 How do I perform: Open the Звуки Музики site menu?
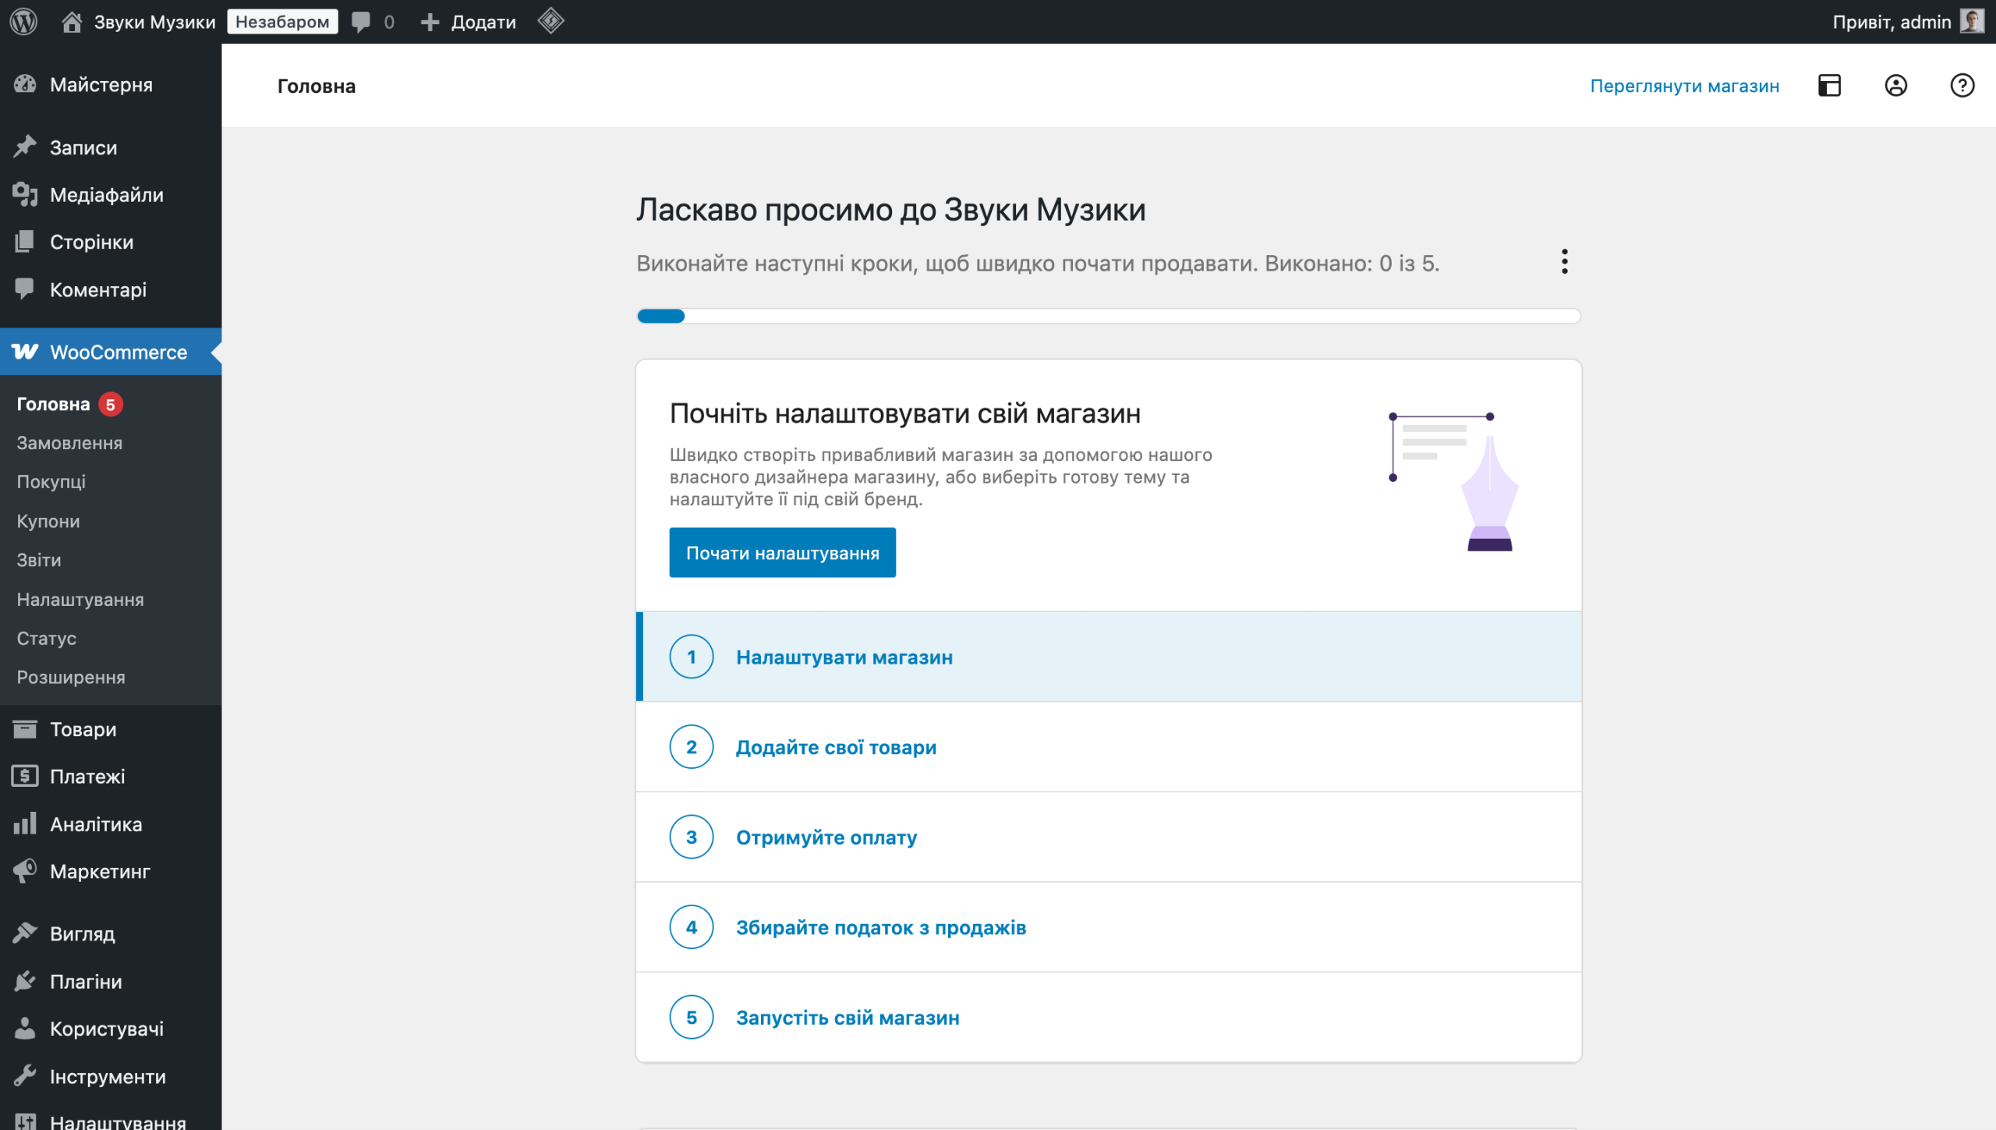point(139,22)
